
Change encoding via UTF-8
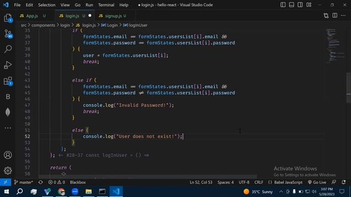(244, 182)
